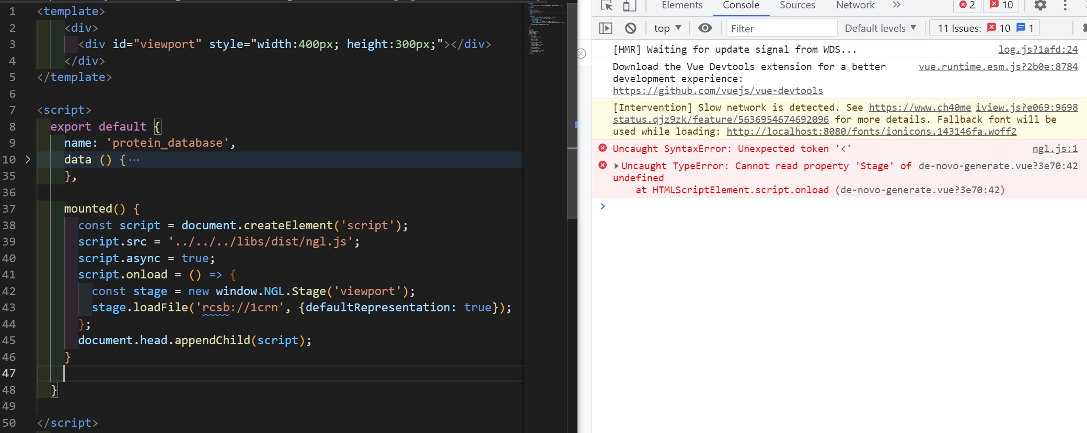This screenshot has width=1087, height=433.
Task: Place cursor on 'protein_database' string
Action: 167,143
